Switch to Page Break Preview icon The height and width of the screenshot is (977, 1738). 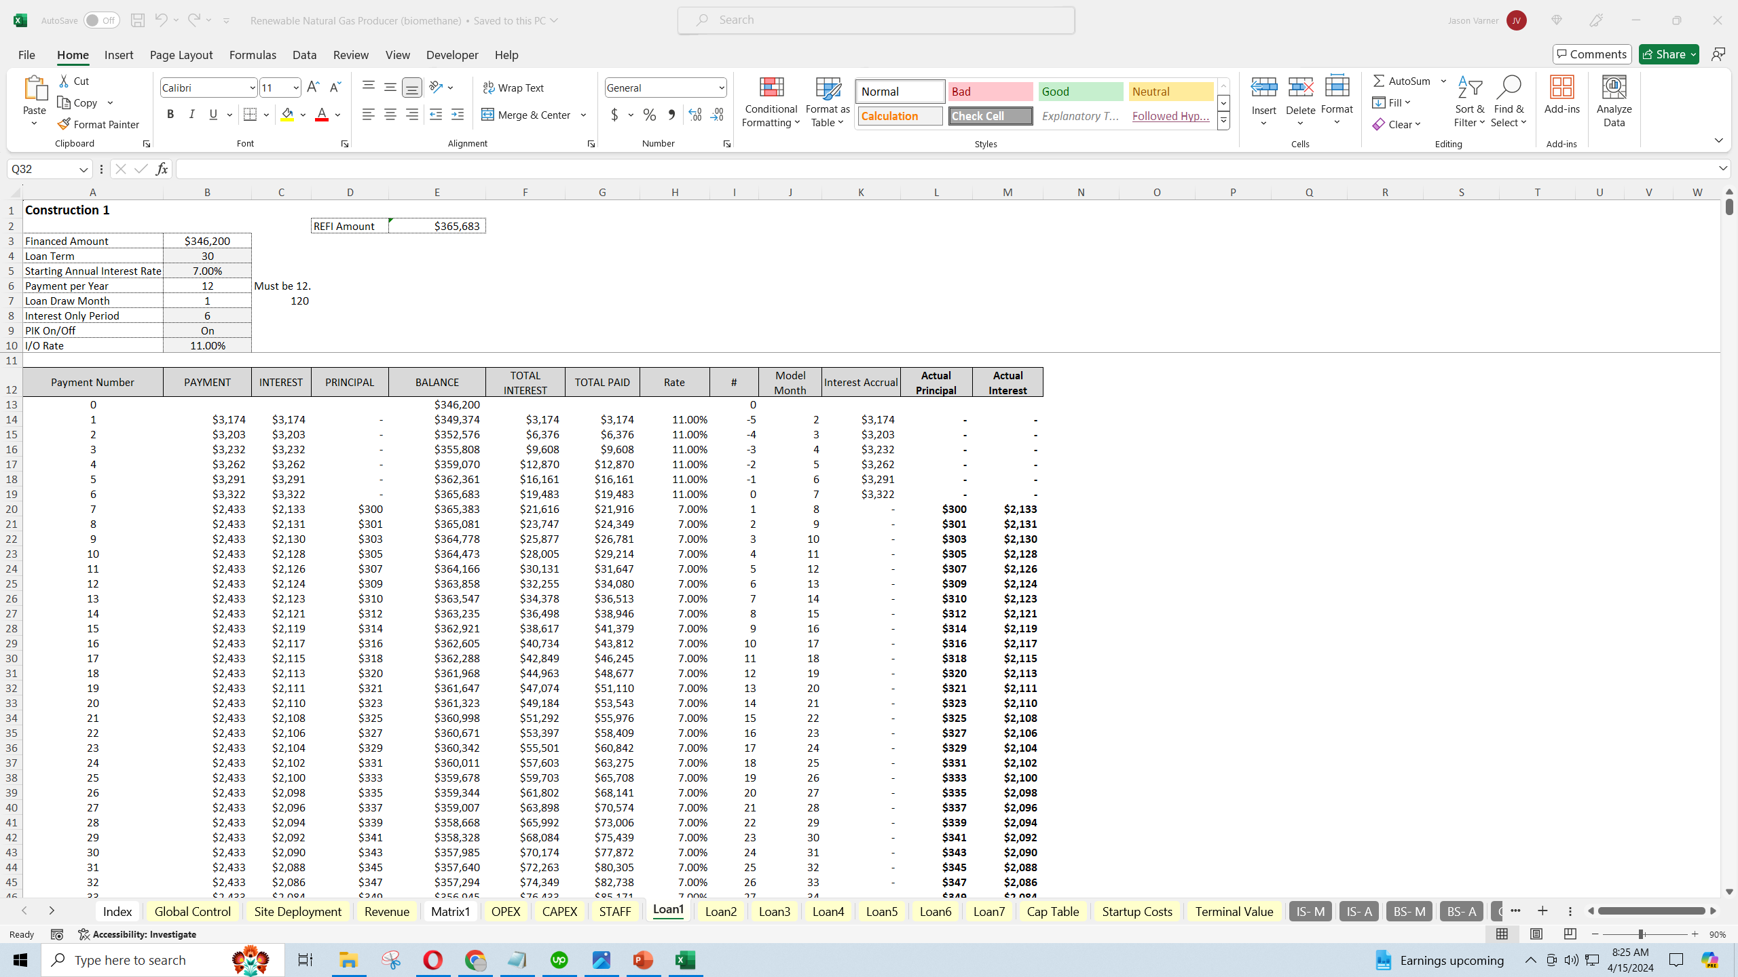pyautogui.click(x=1570, y=934)
